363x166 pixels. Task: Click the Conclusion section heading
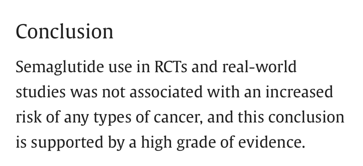[x=65, y=31]
